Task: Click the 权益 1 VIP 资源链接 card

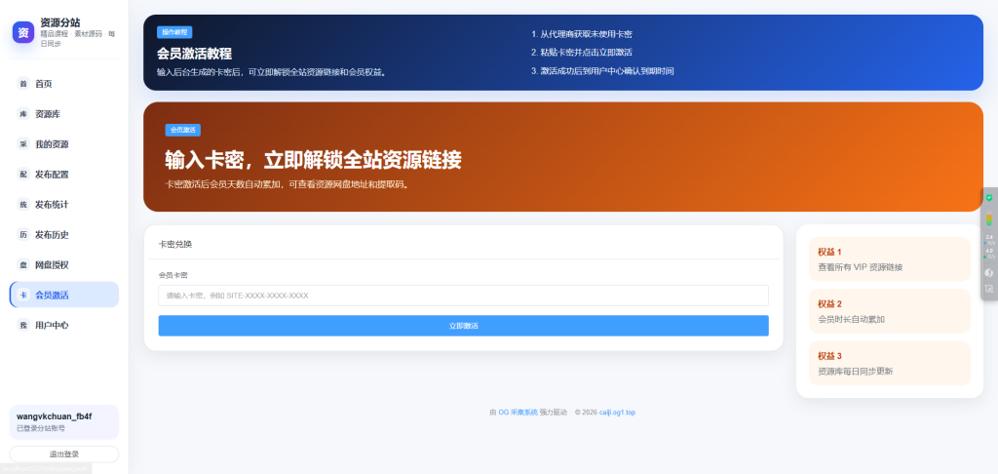Action: pos(890,259)
